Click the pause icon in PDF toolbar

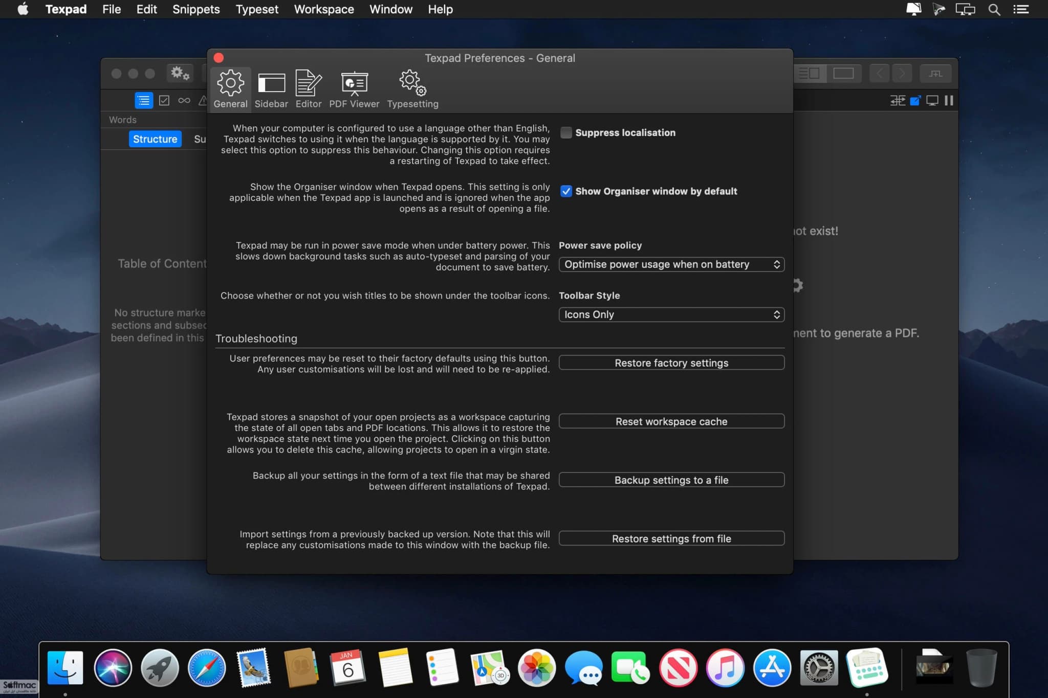(949, 100)
